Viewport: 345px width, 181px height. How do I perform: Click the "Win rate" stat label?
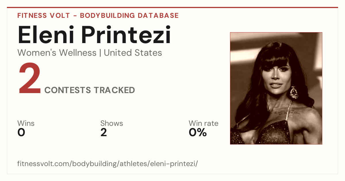[x=204, y=124]
